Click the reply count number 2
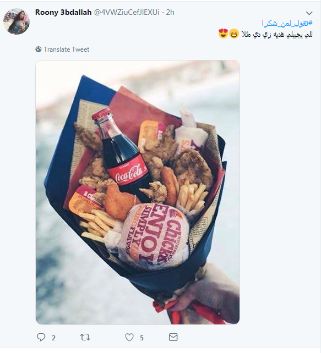The height and width of the screenshot is (353, 321). [53, 338]
